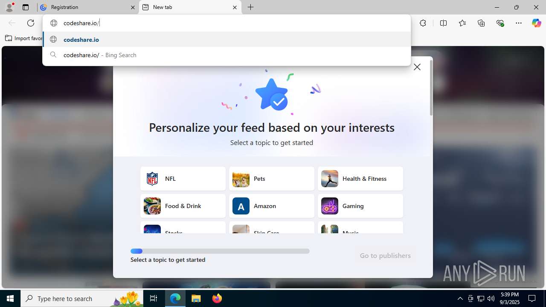The height and width of the screenshot is (307, 546).
Task: Show hidden system tray icons
Action: 460,298
